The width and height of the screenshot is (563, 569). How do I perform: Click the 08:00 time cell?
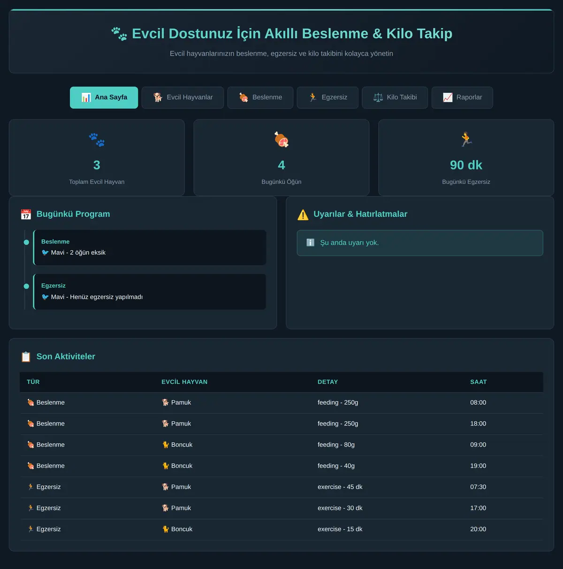pyautogui.click(x=478, y=402)
